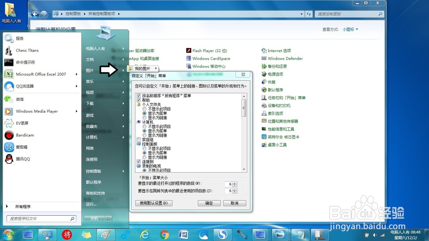Screen dimensions: 429x241
Task: Expand Microsoft Office Excel 2007 jump list arrow
Action: point(77,74)
